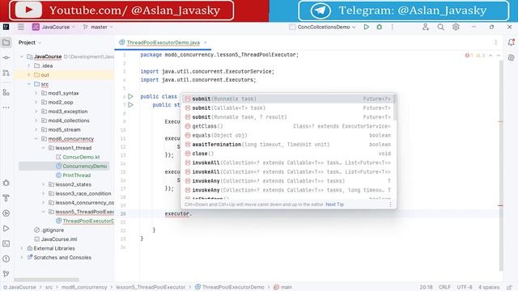Choose awaitTermination completion item

(x=287, y=145)
